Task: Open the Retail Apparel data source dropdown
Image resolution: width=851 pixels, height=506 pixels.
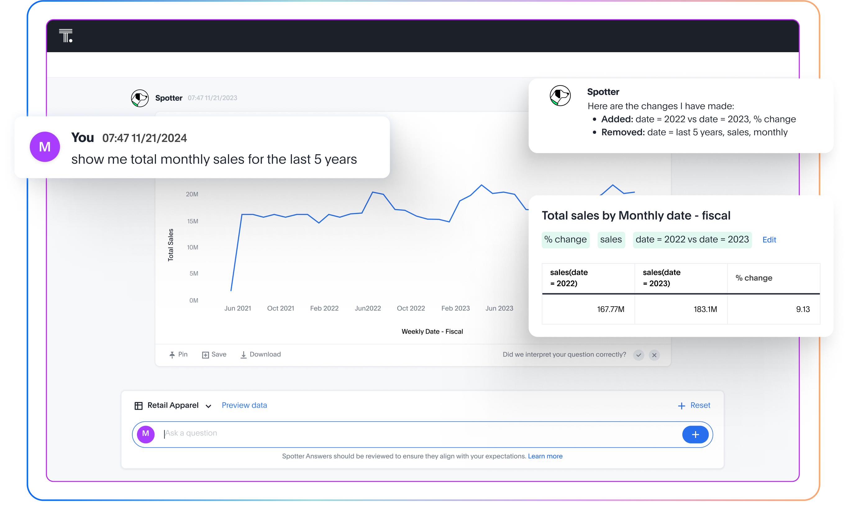Action: click(208, 406)
